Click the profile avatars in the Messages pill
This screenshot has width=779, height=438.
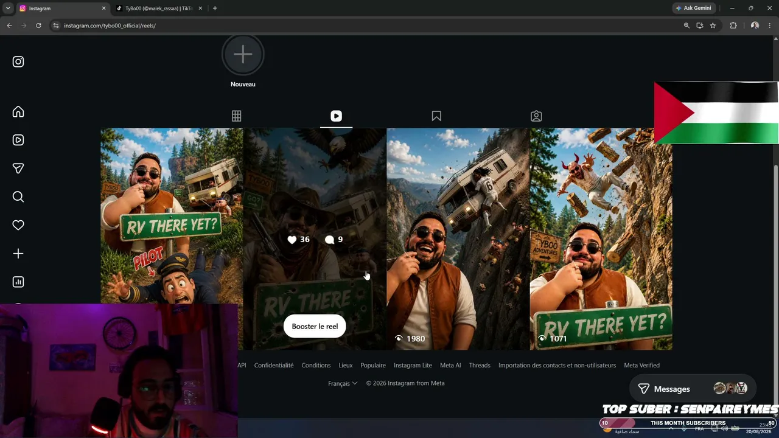coord(730,388)
